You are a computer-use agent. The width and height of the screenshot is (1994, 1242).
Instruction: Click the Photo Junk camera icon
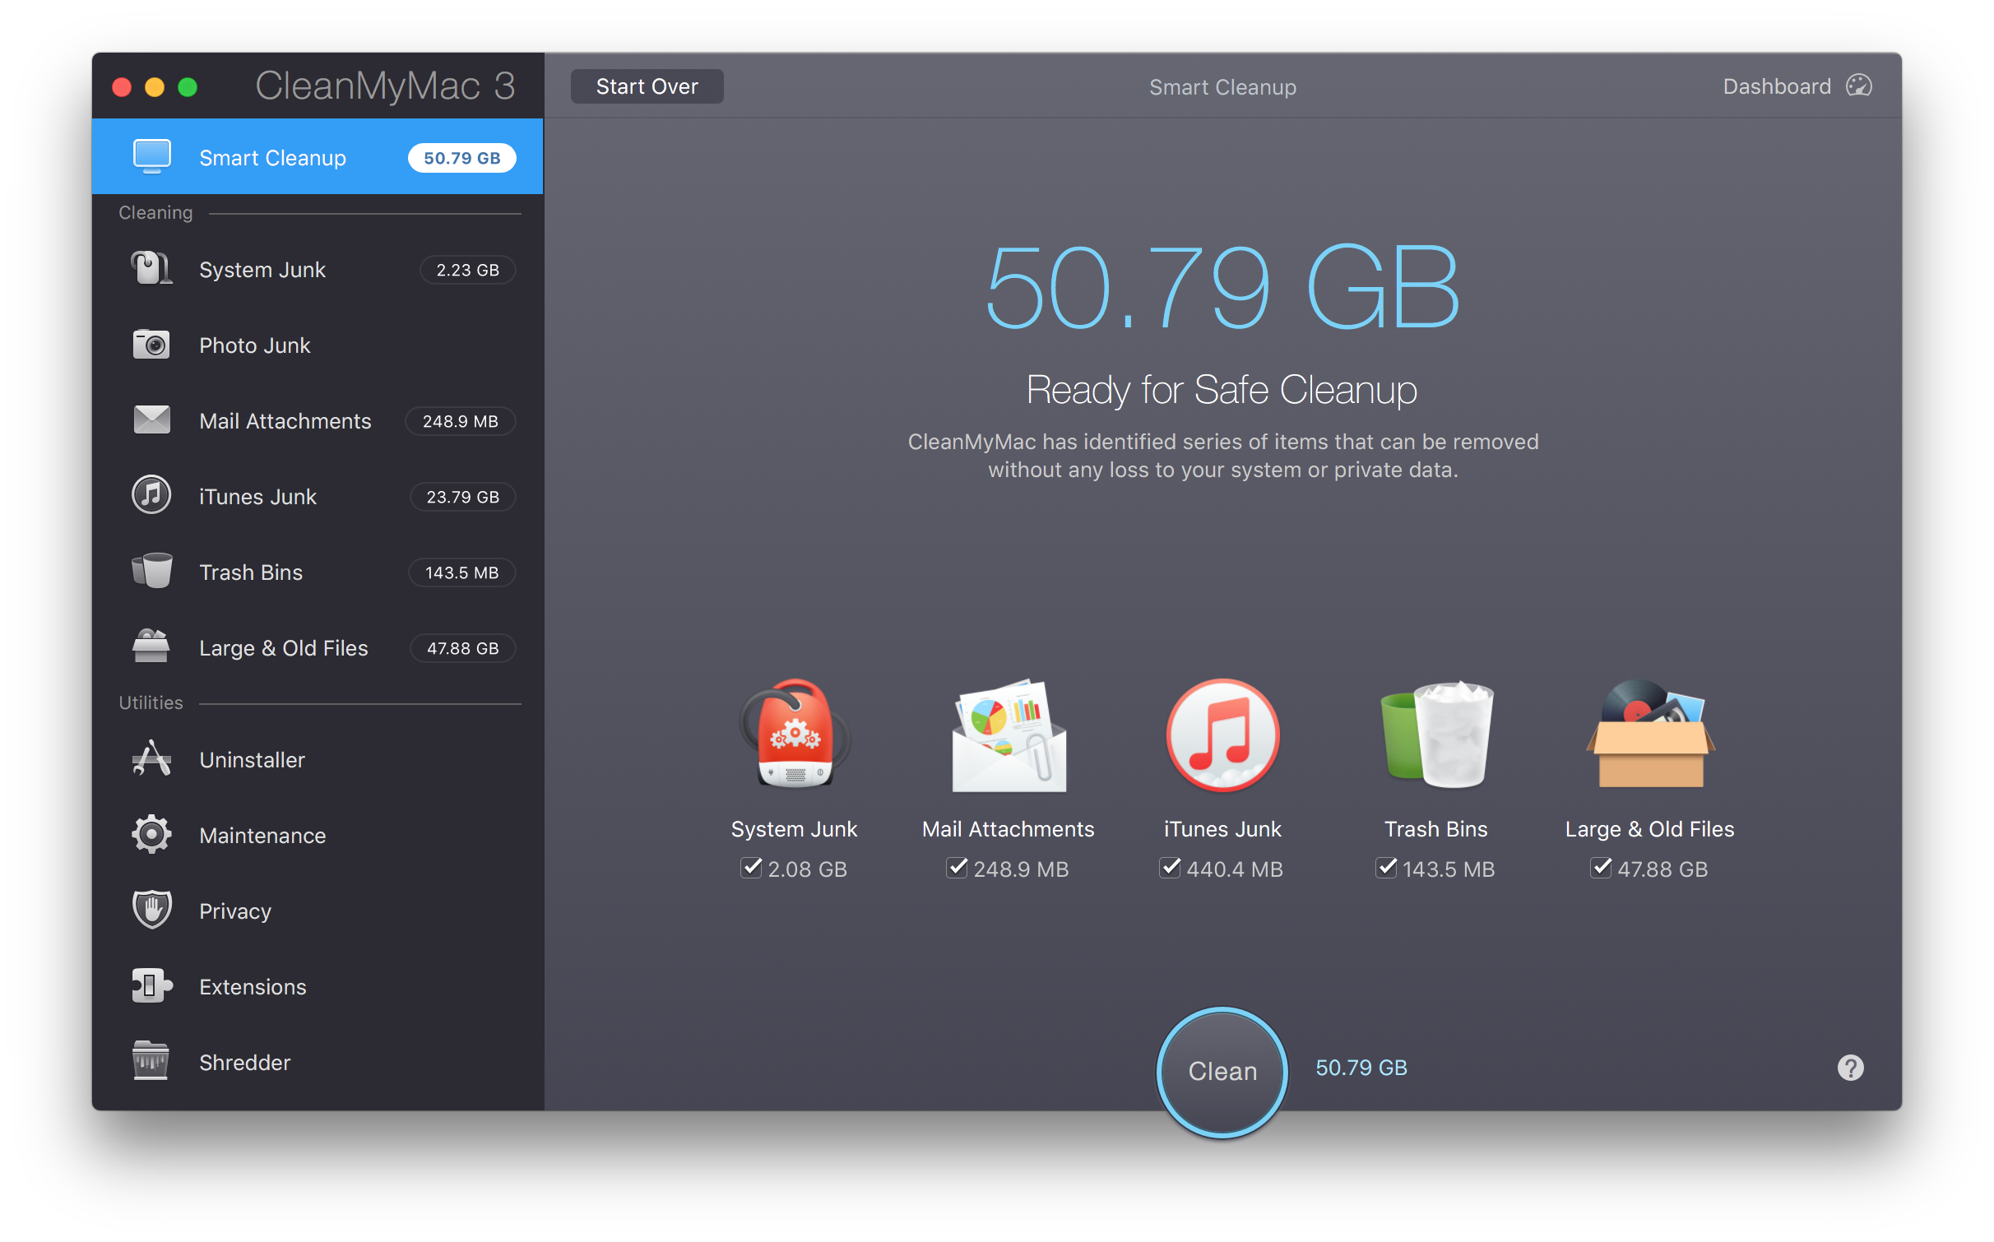point(151,345)
